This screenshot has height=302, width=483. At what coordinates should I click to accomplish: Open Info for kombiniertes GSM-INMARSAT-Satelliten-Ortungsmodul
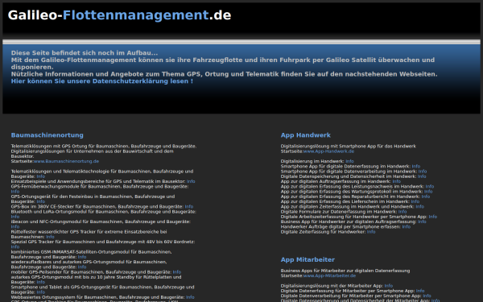coord(82,257)
